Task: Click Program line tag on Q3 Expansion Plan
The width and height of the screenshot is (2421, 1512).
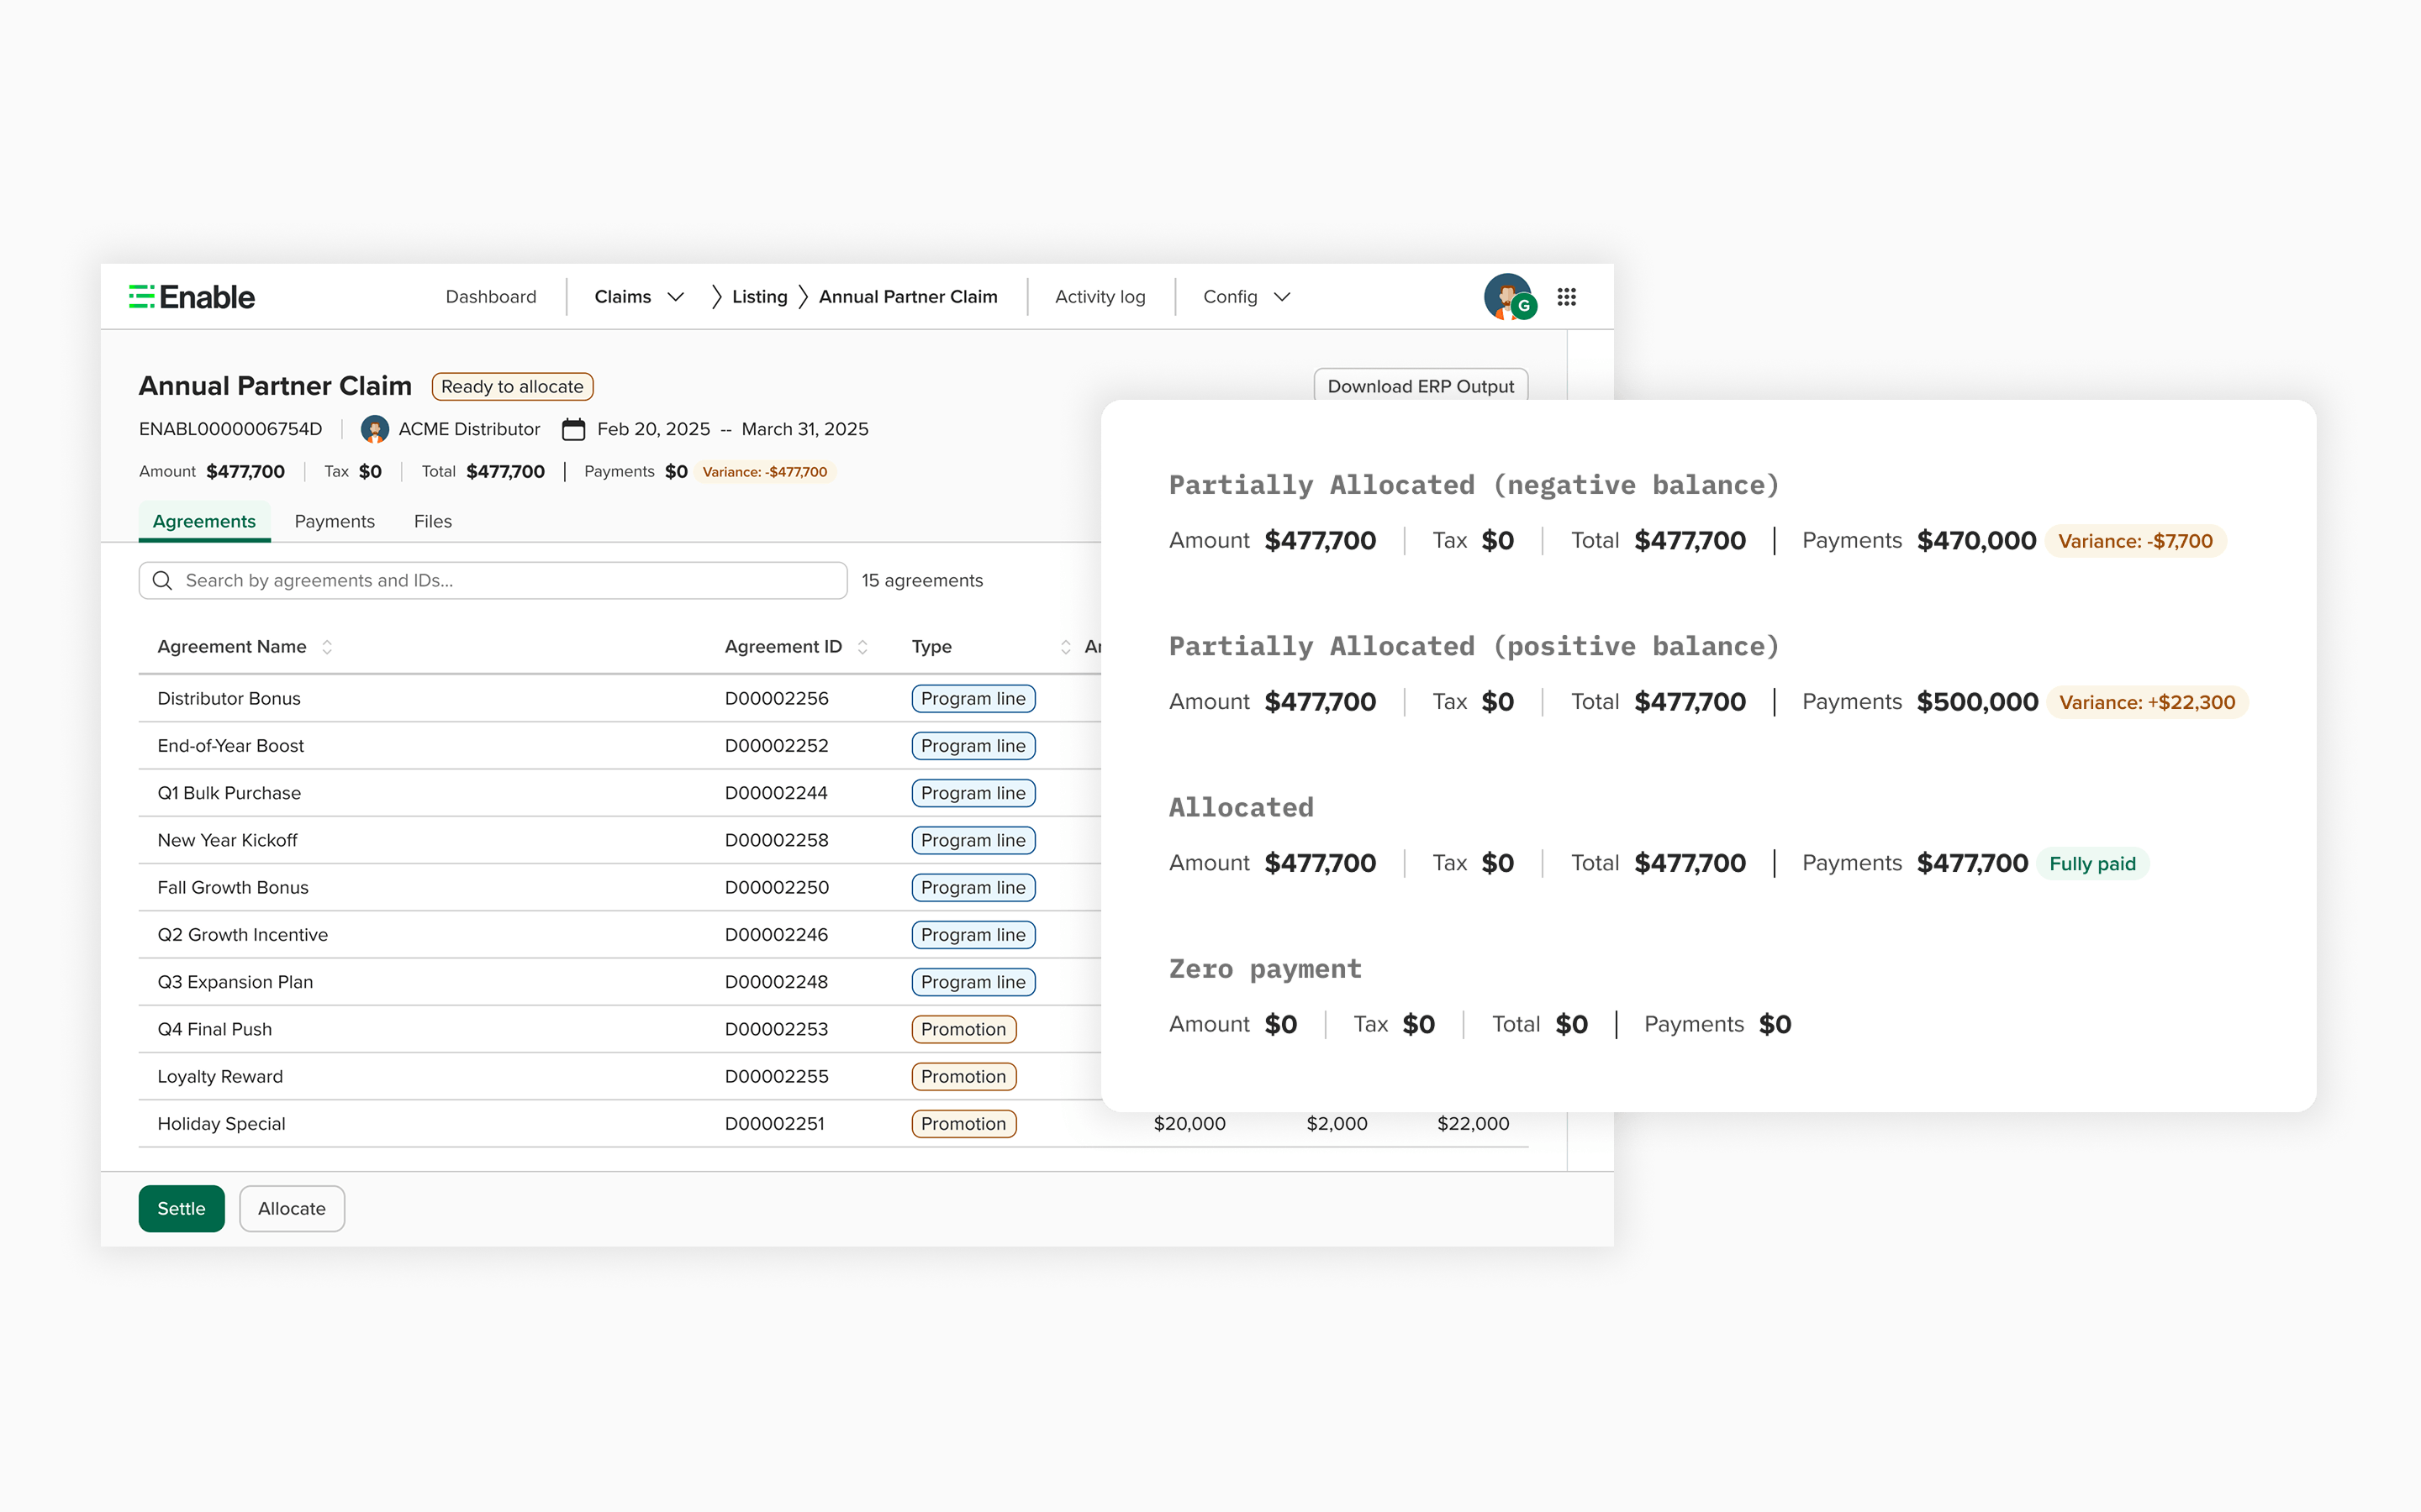Action: click(973, 982)
